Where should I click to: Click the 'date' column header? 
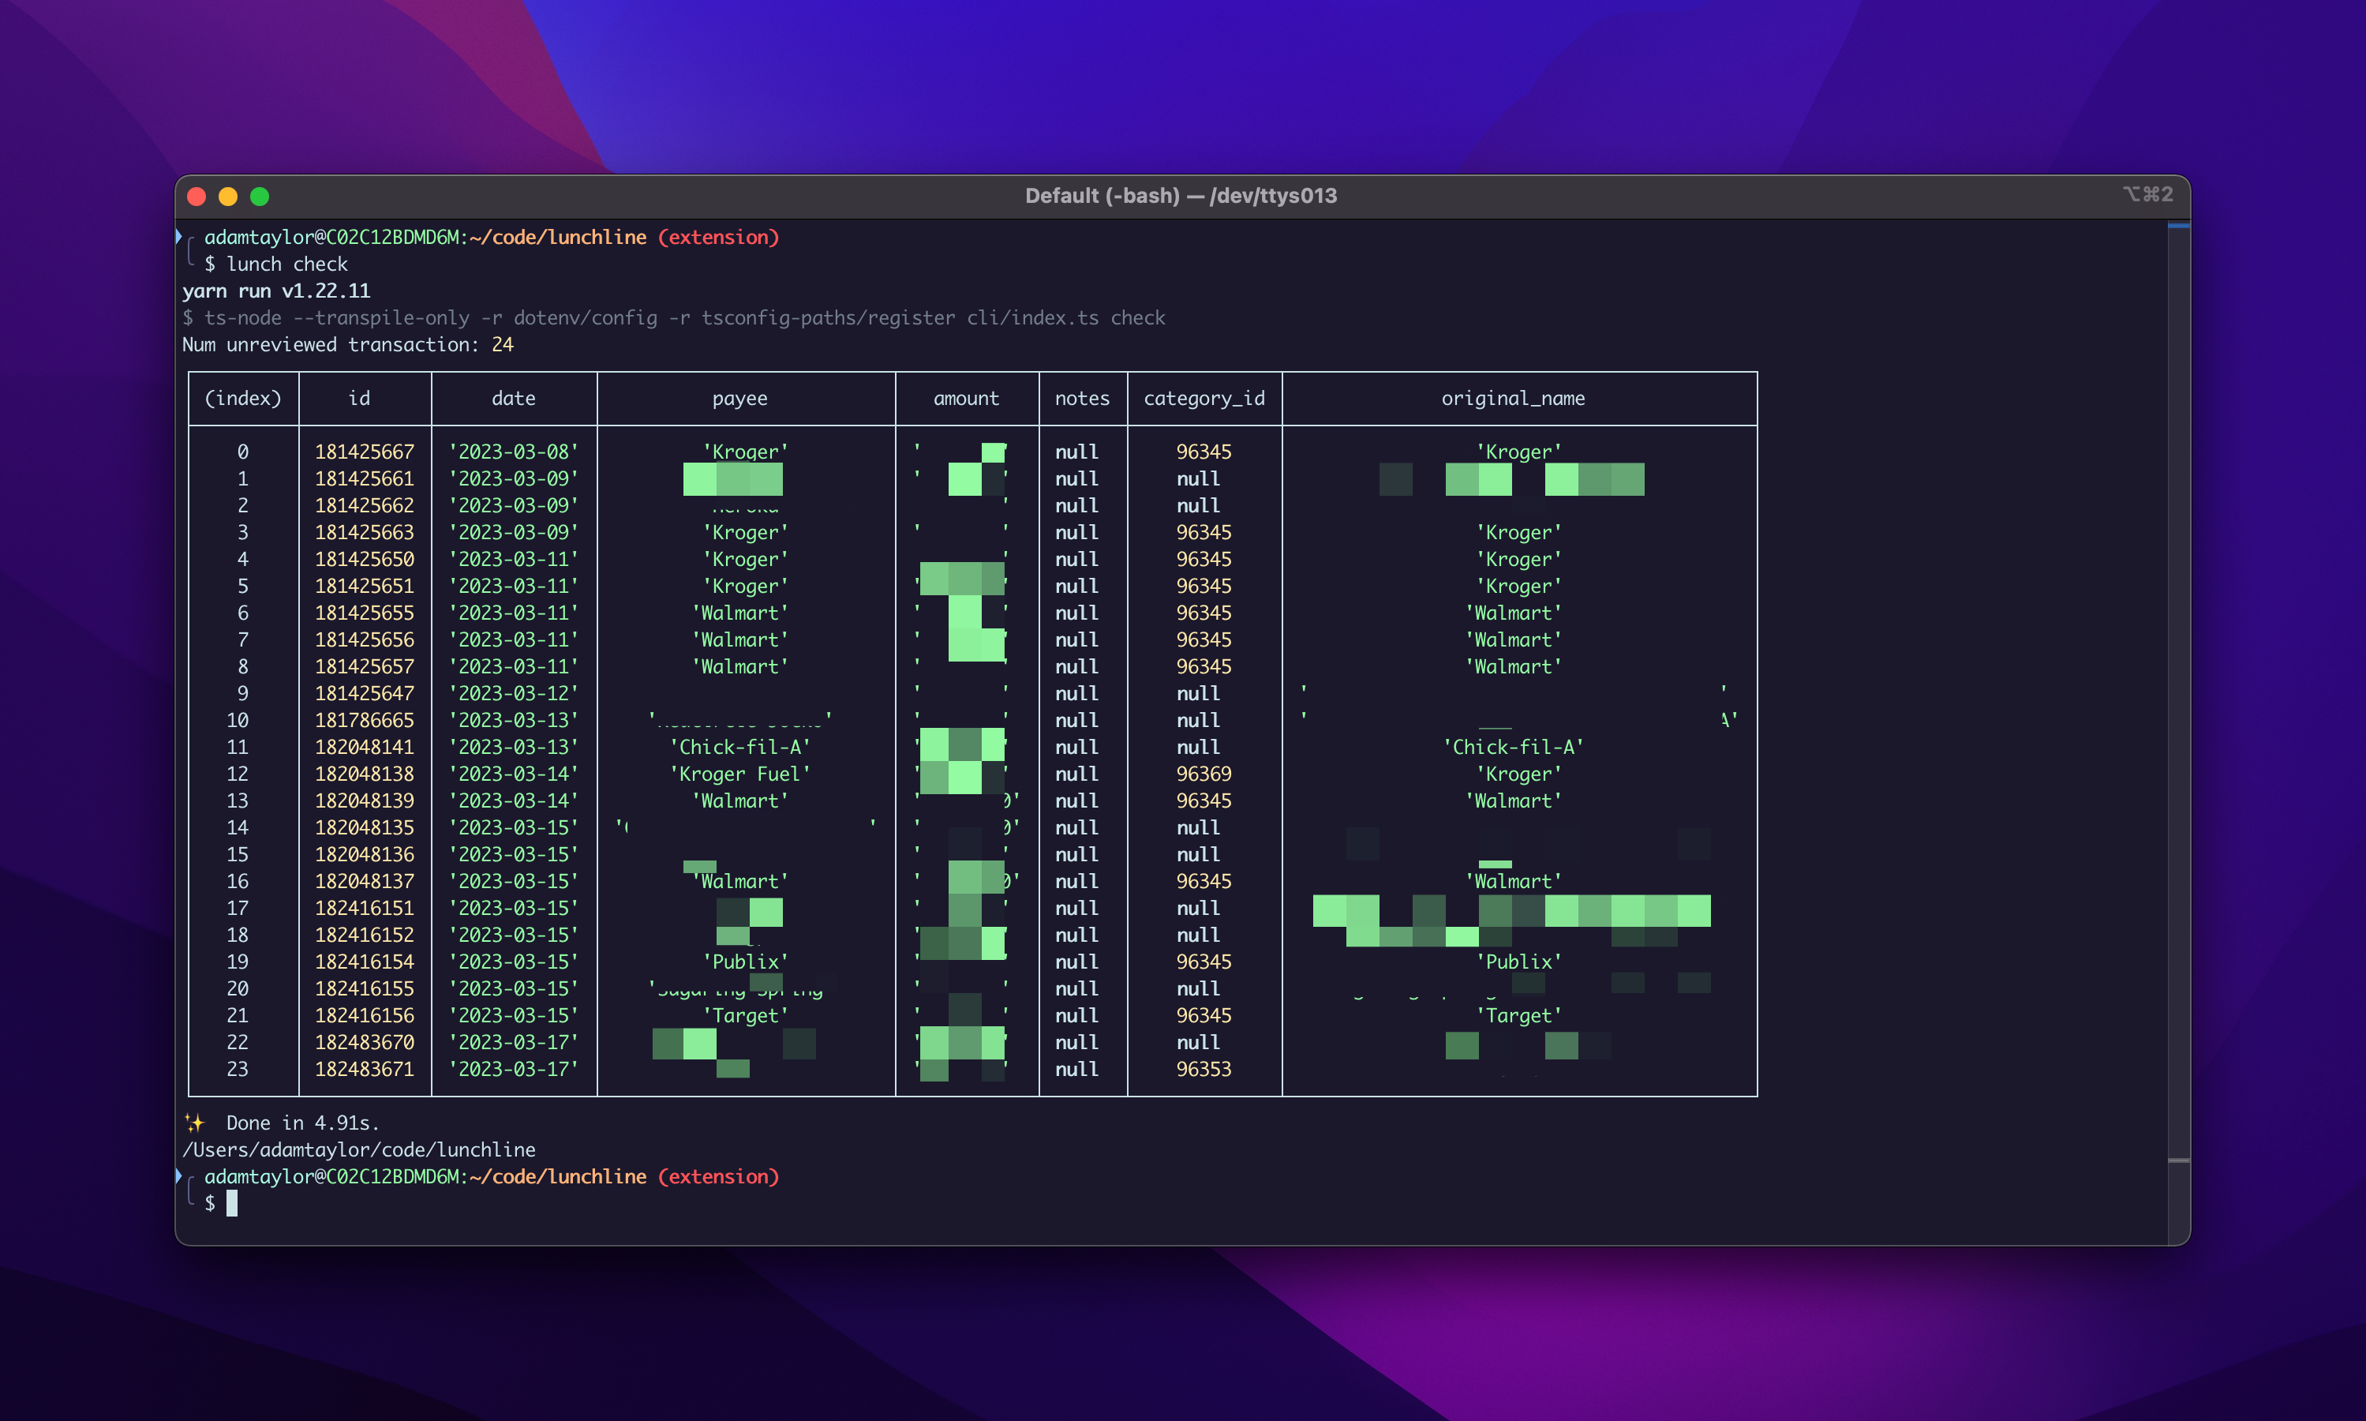coord(514,399)
